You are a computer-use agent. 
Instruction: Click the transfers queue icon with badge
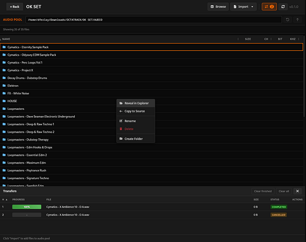(269, 7)
